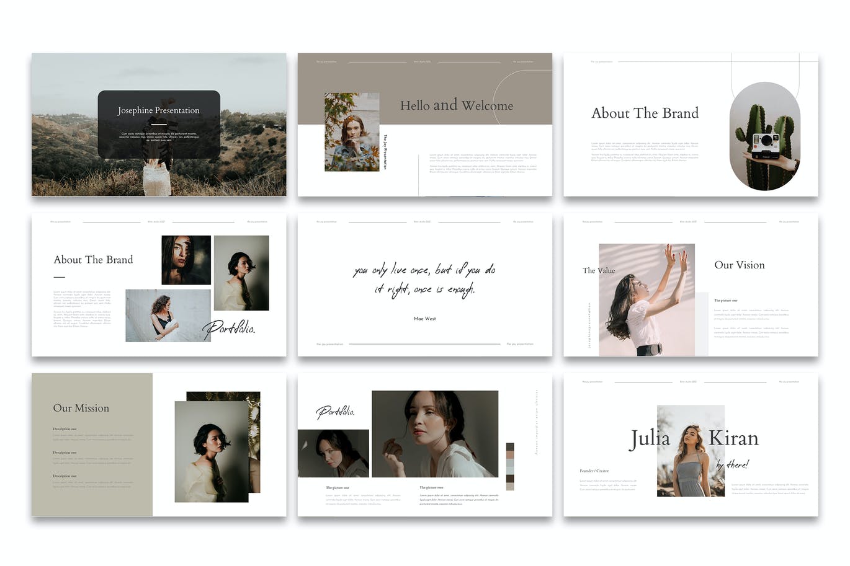Select the Hello and Welcome slide heading
Viewport: 850px width, 566px height.
pos(456,105)
